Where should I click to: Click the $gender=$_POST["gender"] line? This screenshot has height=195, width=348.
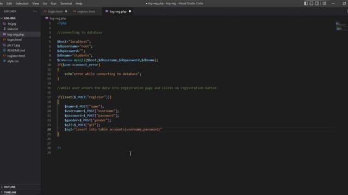point(88,120)
